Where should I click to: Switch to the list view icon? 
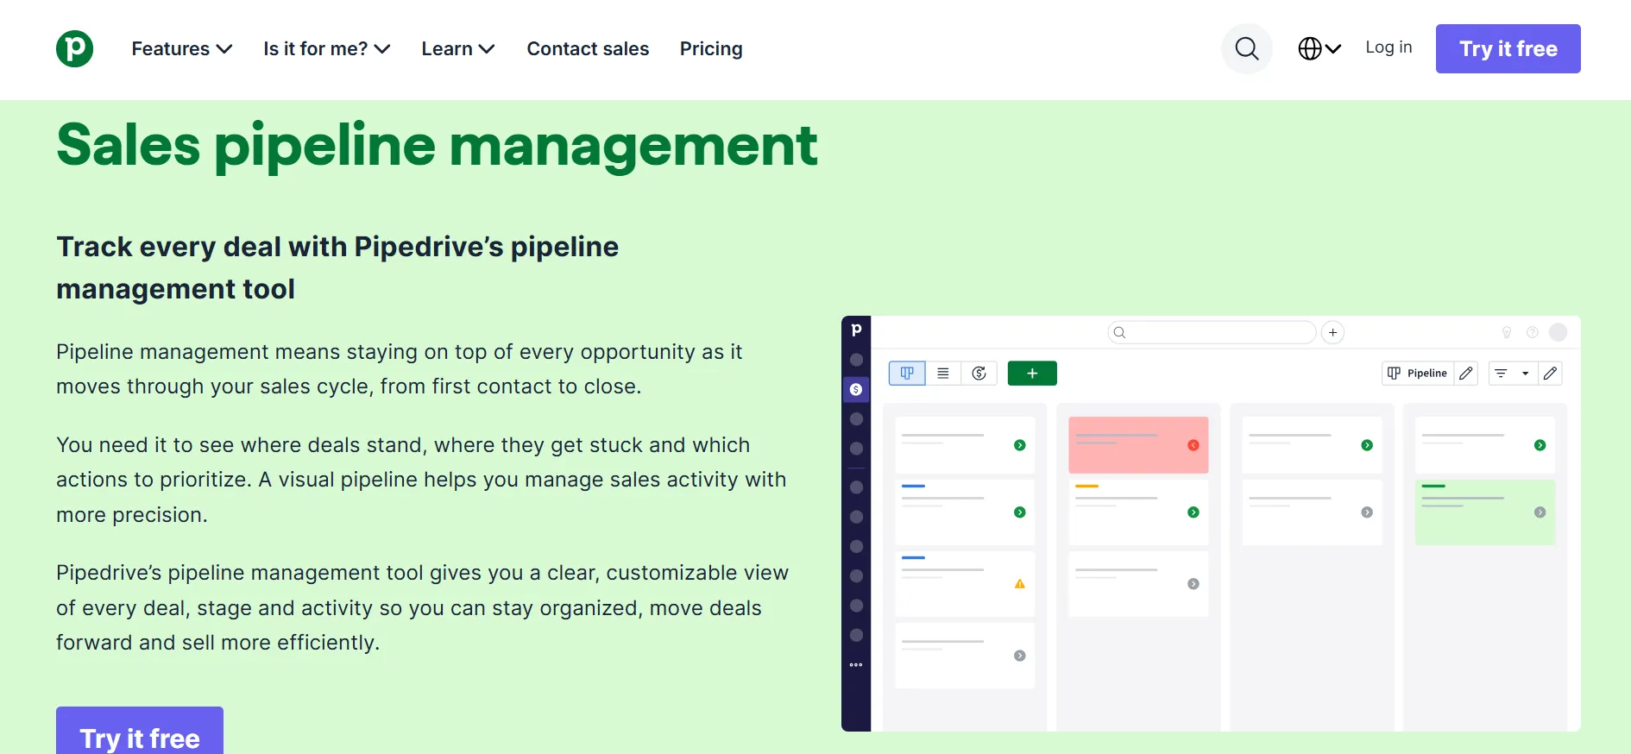(943, 373)
